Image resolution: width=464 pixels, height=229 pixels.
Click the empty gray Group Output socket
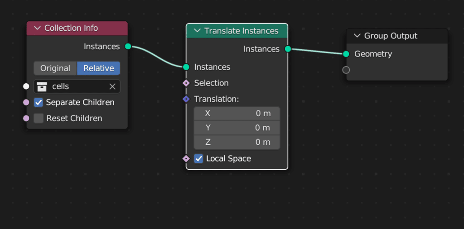(346, 70)
